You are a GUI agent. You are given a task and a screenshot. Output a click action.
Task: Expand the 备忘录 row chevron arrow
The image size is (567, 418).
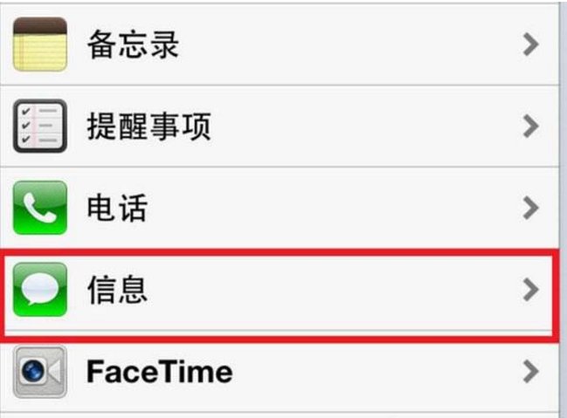529,45
